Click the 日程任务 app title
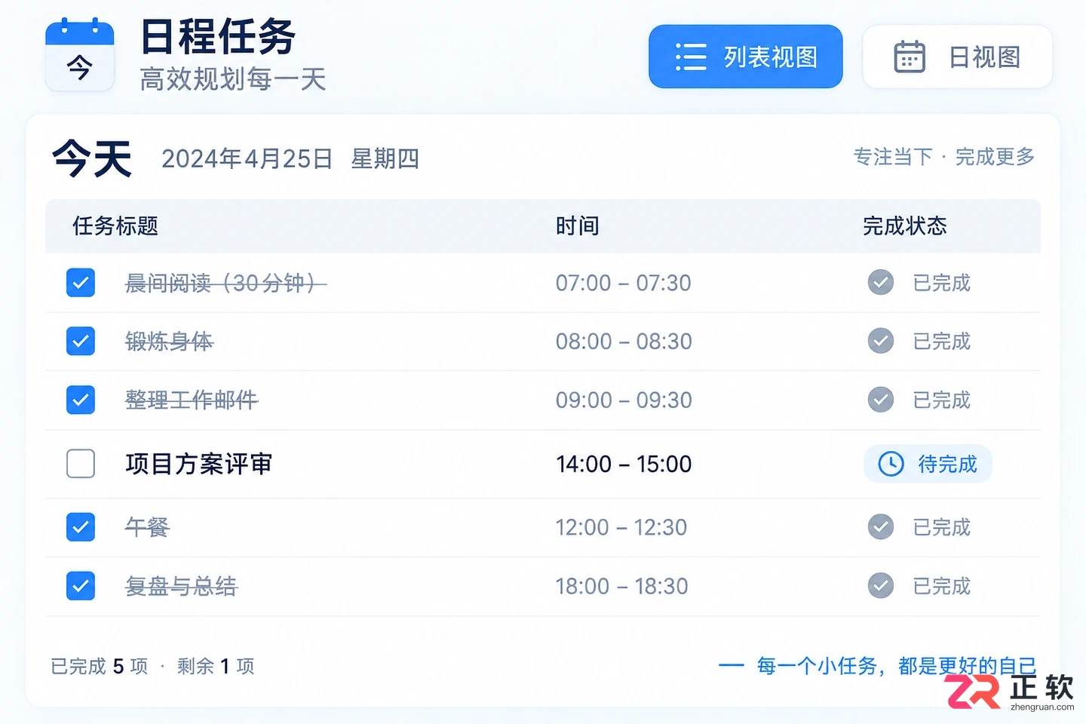The height and width of the screenshot is (724, 1086). point(218,36)
